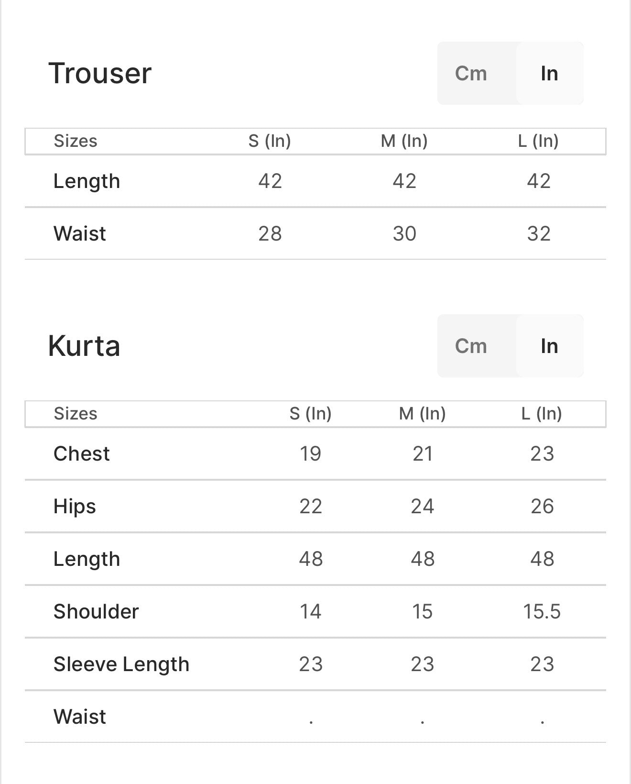Click the Kurta Hips row label
This screenshot has height=784, width=631.
pyautogui.click(x=75, y=507)
